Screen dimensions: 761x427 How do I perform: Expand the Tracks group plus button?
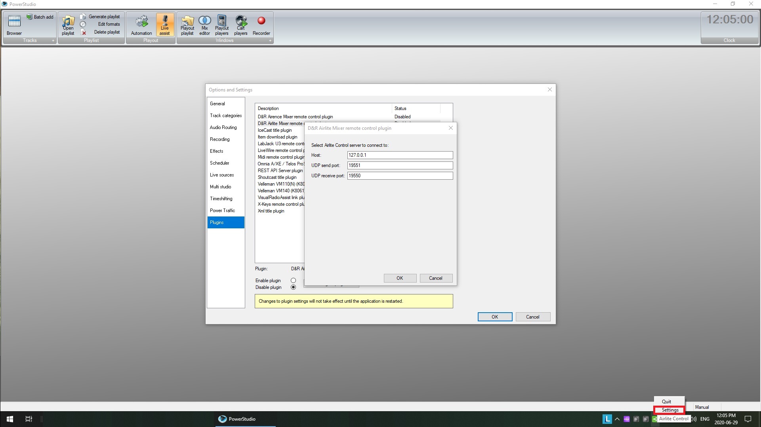pyautogui.click(x=53, y=40)
